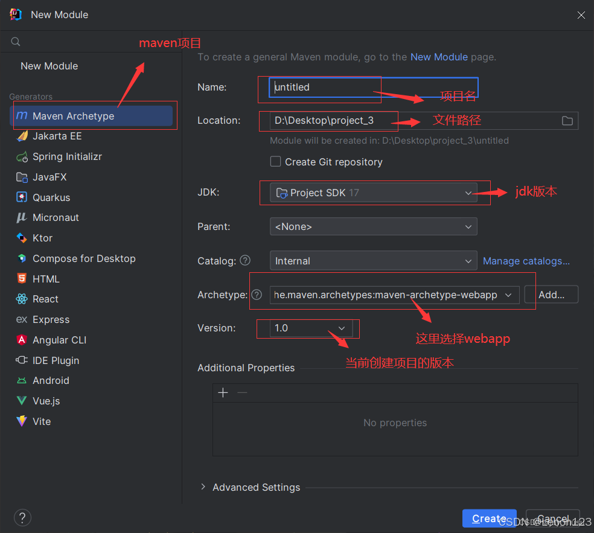Click the IDE Plugin plug icon
Viewport: 594px width, 533px height.
point(22,360)
